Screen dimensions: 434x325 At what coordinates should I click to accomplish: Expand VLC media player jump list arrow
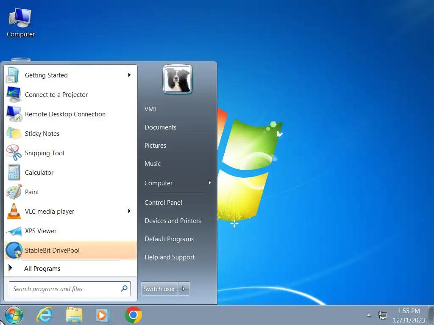click(x=129, y=211)
